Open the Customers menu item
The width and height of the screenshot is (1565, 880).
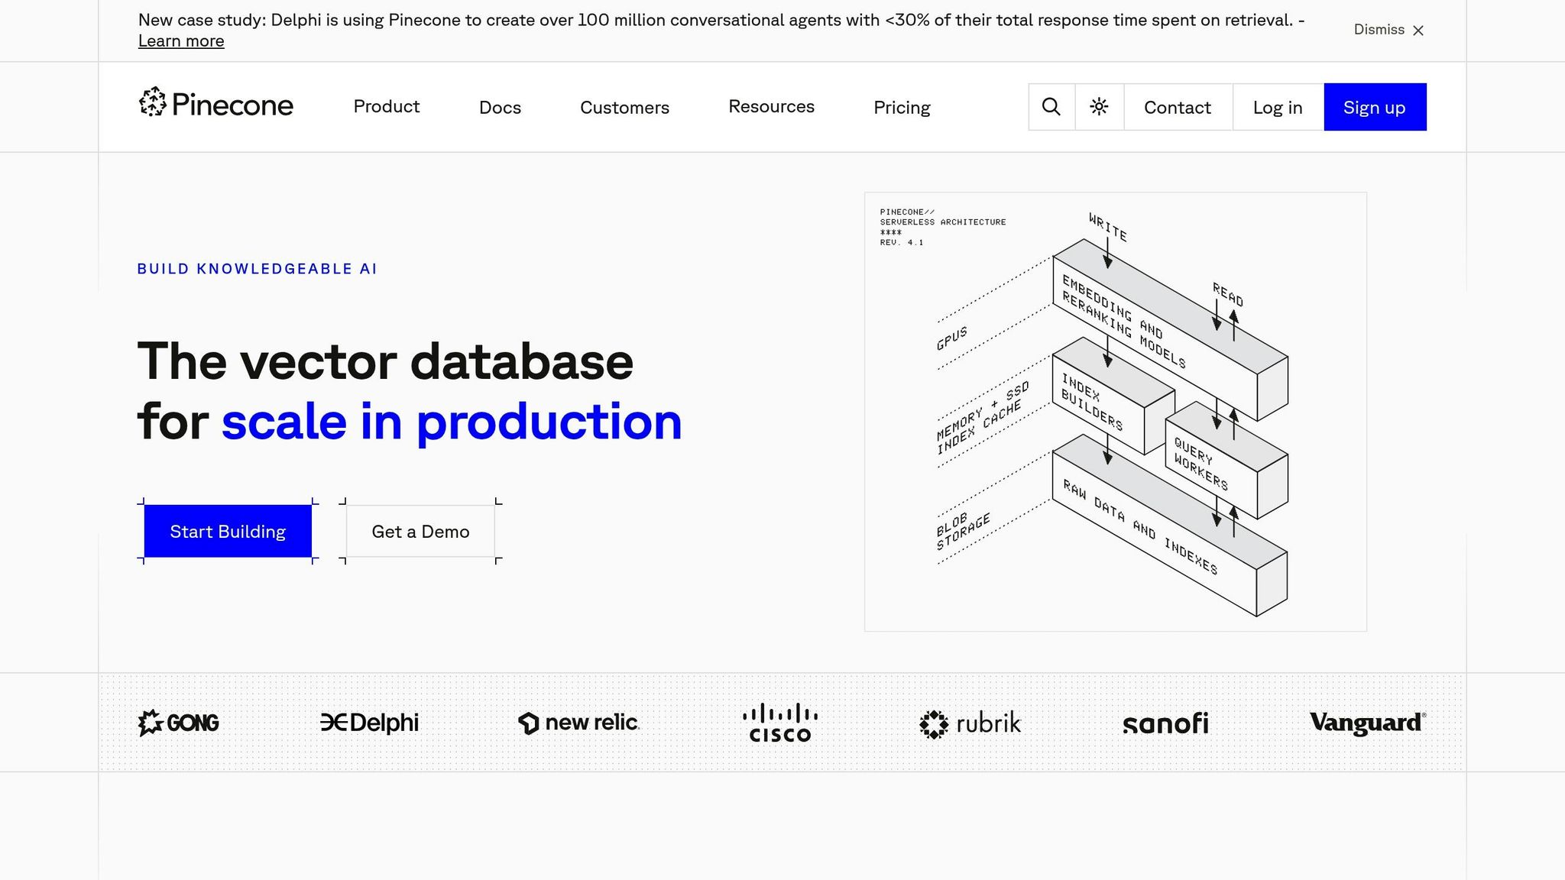point(624,108)
